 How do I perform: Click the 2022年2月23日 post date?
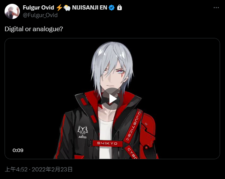[52, 169]
